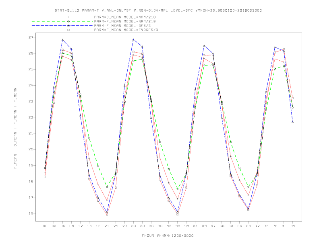The width and height of the screenshot is (319, 246).
Task: Click x-axis forecast hour label 30
Action: [x=133, y=226]
